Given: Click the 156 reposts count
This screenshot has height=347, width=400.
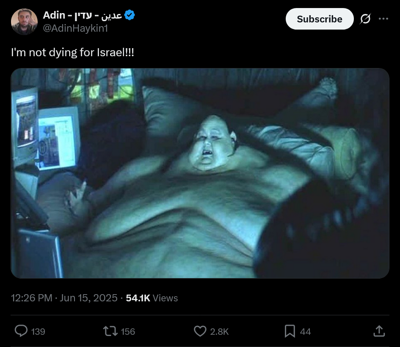Looking at the screenshot, I should pos(128,331).
